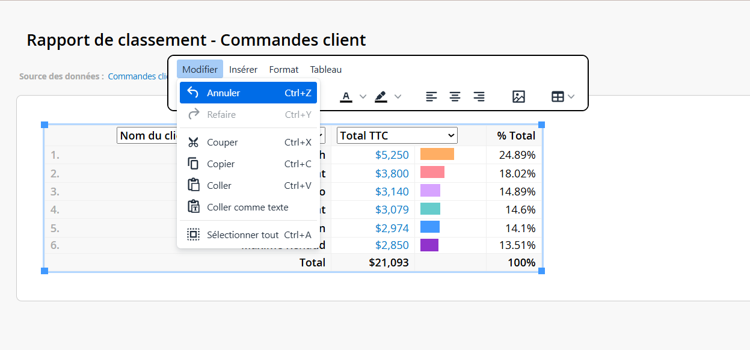Select Coller menu entry
The image size is (750, 350).
pos(248,185)
